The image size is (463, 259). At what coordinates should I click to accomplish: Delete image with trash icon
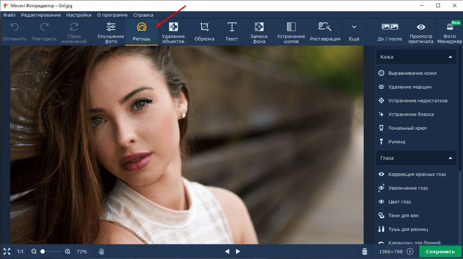(x=365, y=252)
